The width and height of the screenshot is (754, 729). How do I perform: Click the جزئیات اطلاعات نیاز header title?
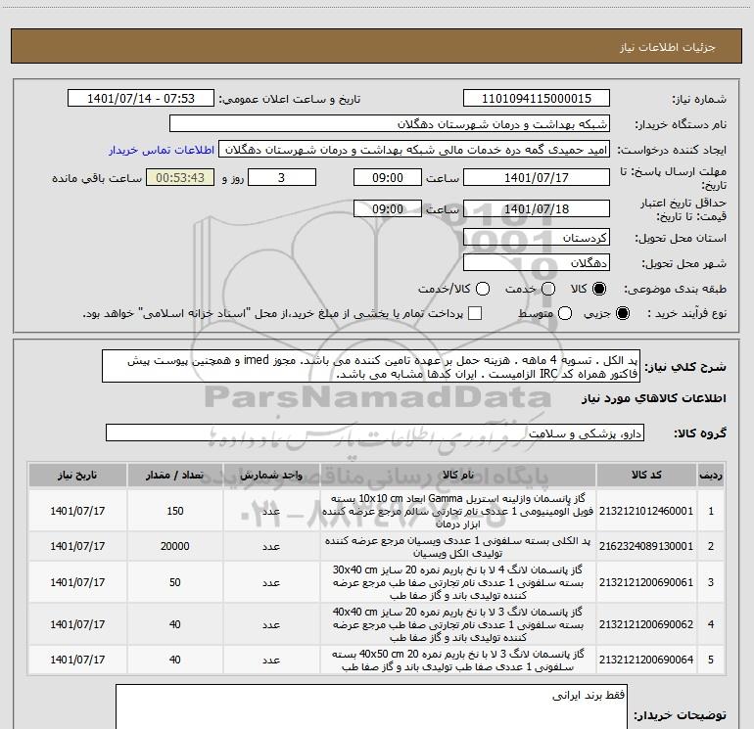[x=667, y=47]
